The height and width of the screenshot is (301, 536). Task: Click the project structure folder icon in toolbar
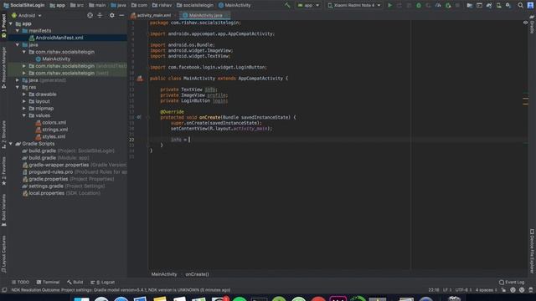[x=469, y=5]
